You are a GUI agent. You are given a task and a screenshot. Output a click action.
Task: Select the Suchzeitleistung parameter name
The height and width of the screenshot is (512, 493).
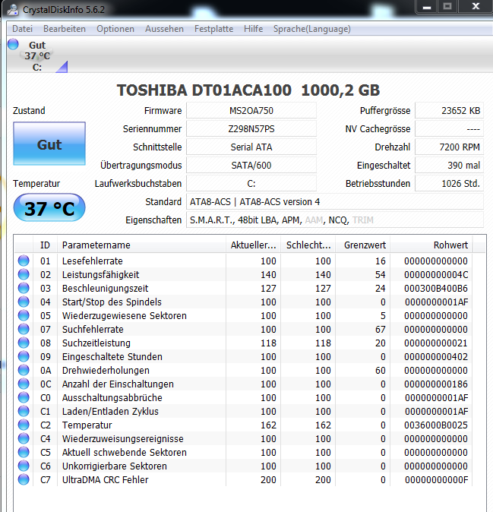96,343
